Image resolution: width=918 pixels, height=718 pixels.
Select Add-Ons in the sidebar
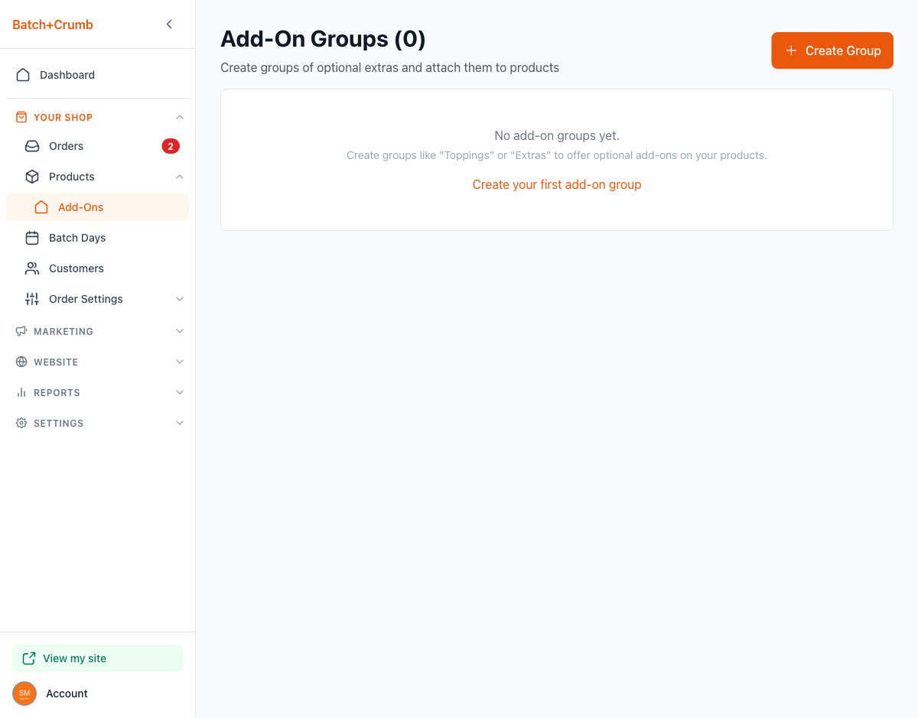point(80,207)
